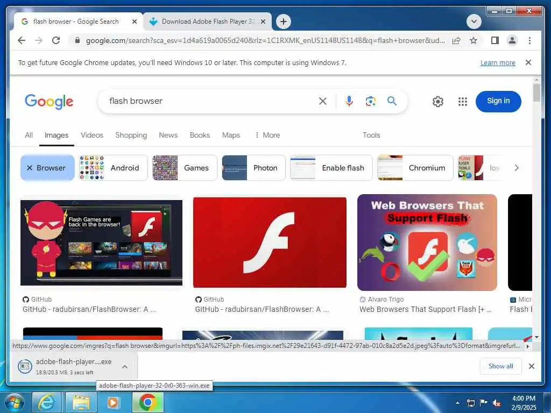Apply the Enable flash filter chip

(x=331, y=168)
